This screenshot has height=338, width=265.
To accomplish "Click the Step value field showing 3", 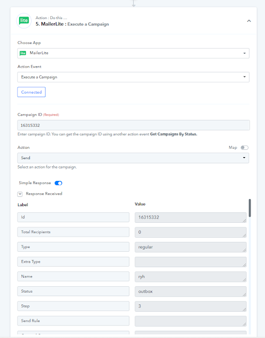I will (x=190, y=306).
